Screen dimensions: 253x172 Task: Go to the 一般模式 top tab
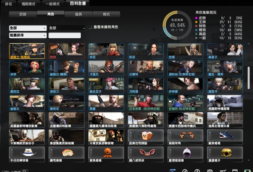53,4
